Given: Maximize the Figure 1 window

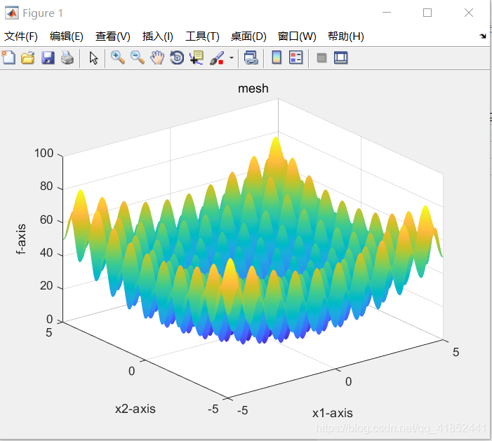Looking at the screenshot, I should tap(427, 13).
